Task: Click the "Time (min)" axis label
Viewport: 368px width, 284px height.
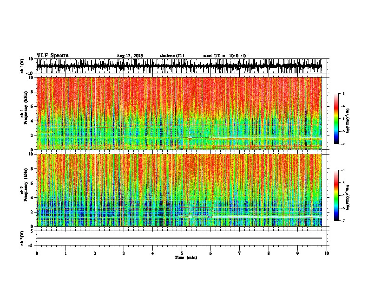Action: [x=186, y=258]
